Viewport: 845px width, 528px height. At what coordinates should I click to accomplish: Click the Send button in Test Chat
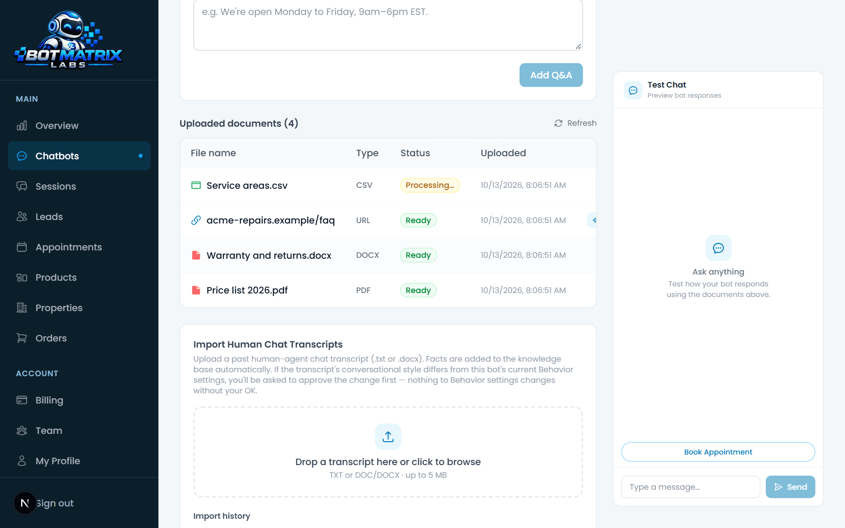click(x=790, y=487)
